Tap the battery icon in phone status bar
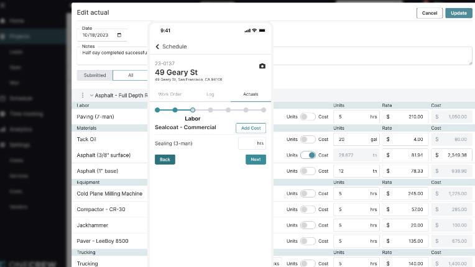 [x=262, y=30]
